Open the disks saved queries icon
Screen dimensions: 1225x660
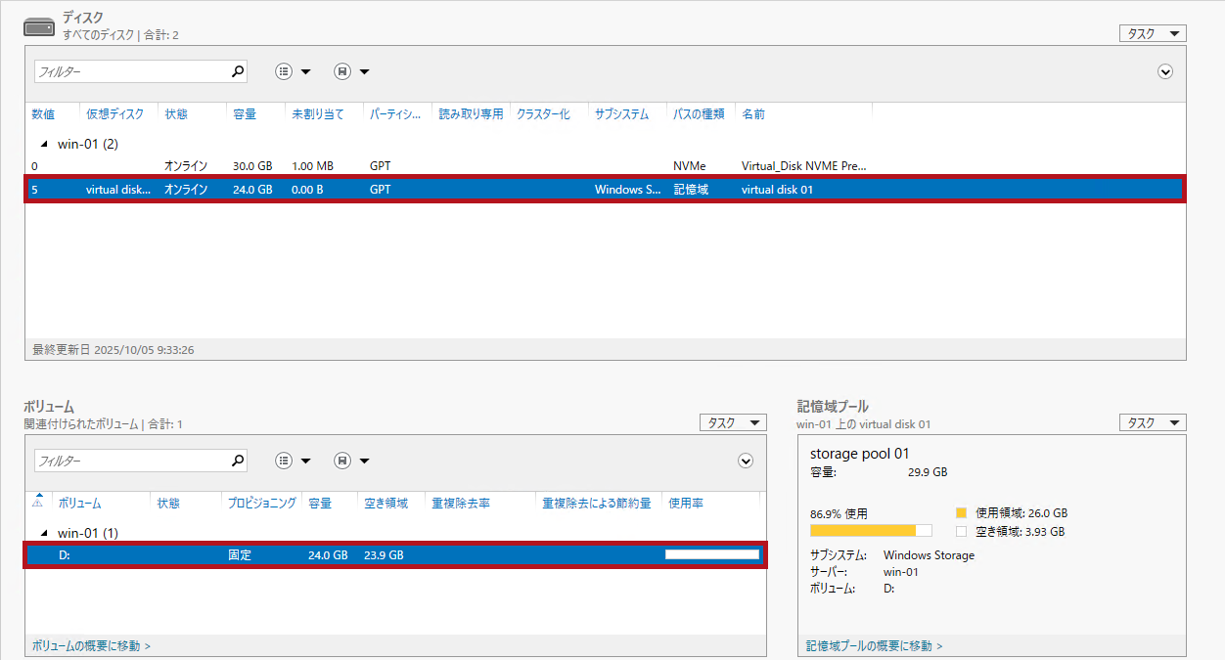[342, 71]
